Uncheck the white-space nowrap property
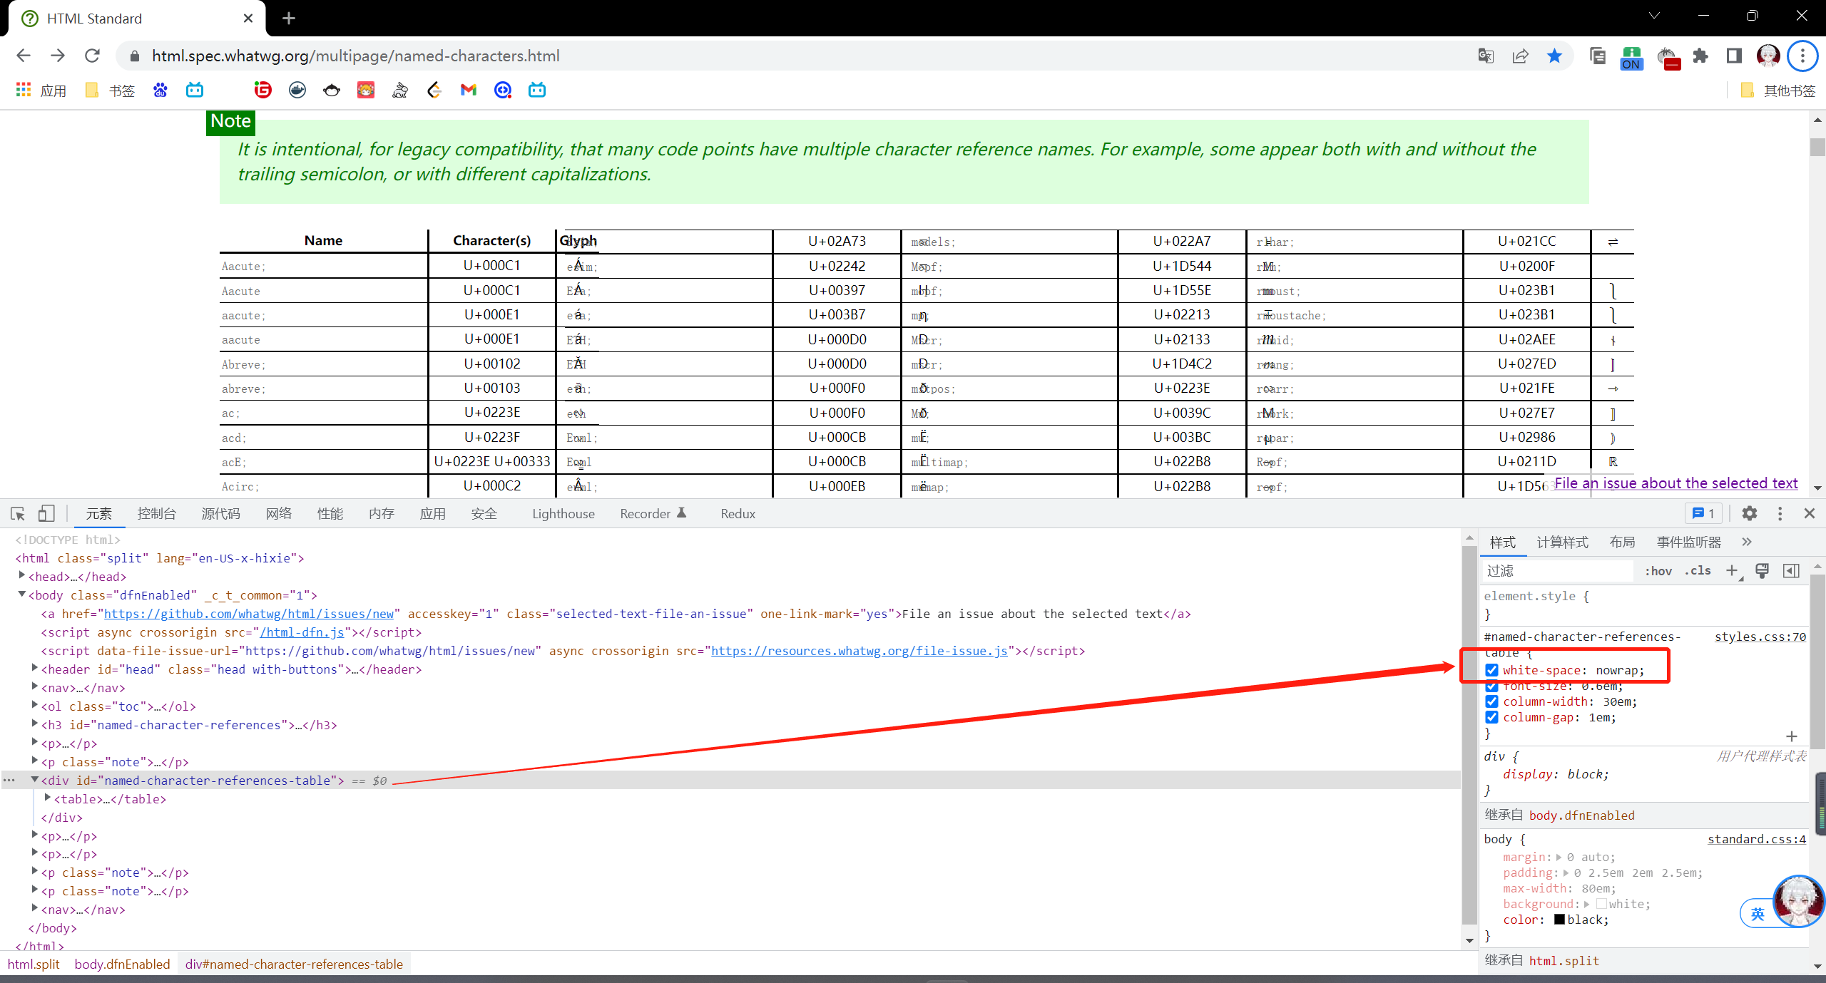 pos(1491,670)
